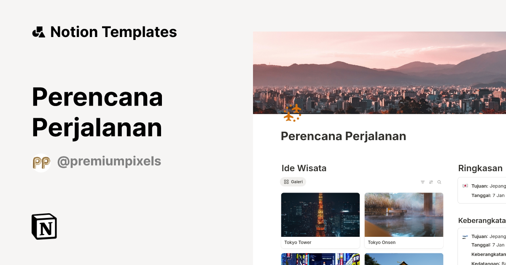Click the Japan flag icon in the Ringkasan card

tap(465, 185)
